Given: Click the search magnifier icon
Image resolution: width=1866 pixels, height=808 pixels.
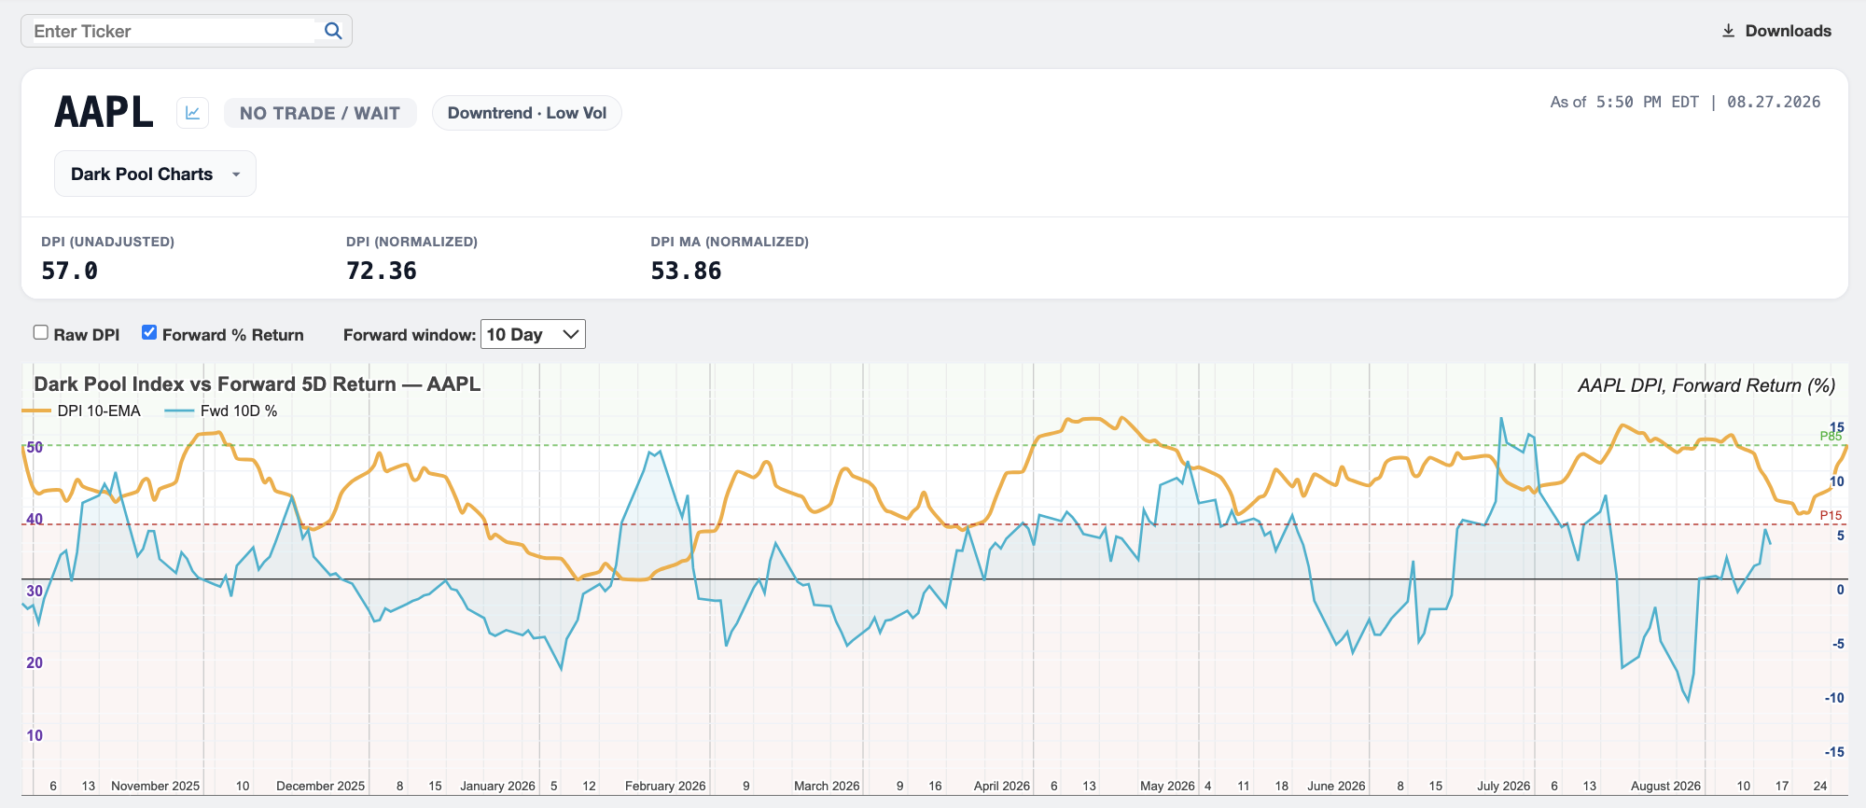Looking at the screenshot, I should click(x=333, y=31).
